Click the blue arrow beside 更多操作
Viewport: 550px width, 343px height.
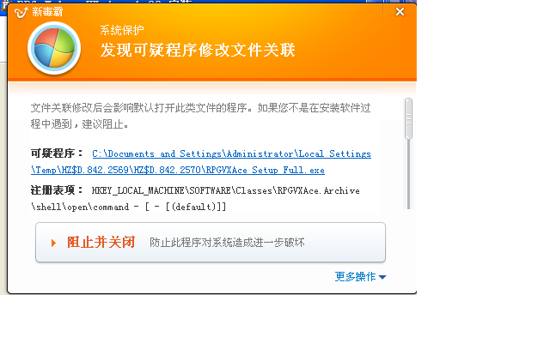pyautogui.click(x=382, y=277)
